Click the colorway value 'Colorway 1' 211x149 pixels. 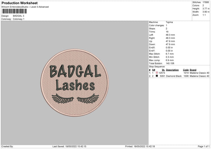(19, 19)
